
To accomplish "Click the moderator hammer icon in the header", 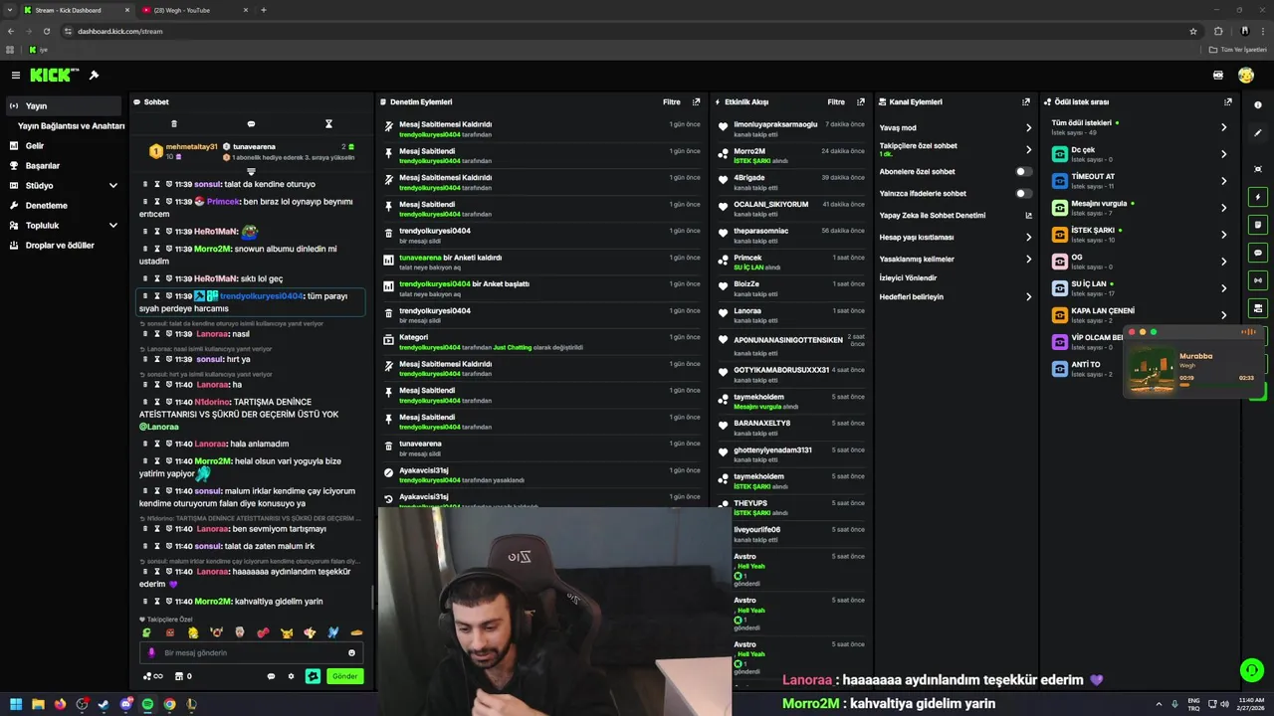I will (94, 76).
